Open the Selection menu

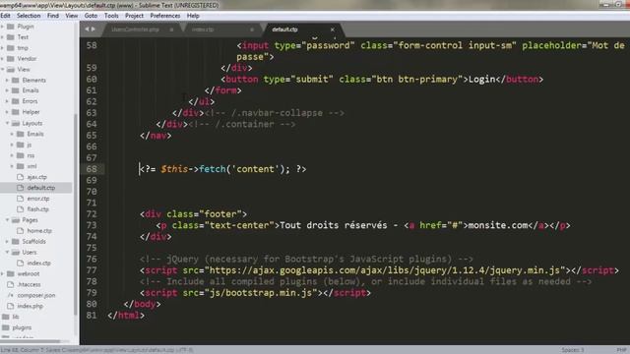[29, 16]
